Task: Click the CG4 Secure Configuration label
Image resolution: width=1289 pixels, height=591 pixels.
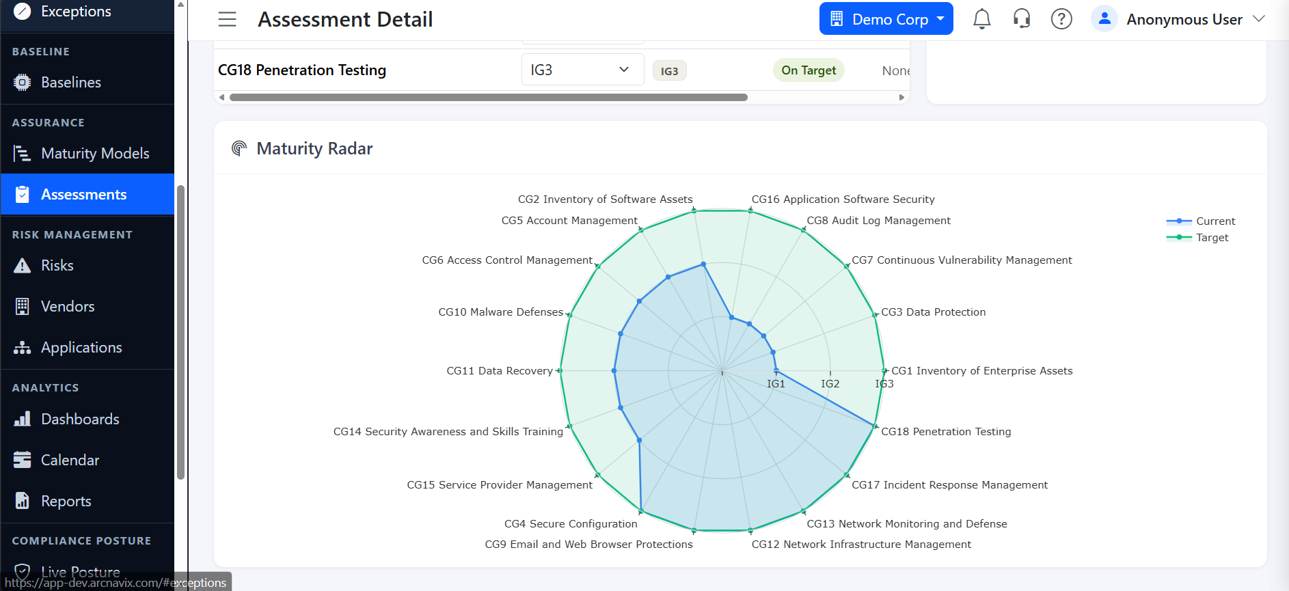Action: point(571,524)
